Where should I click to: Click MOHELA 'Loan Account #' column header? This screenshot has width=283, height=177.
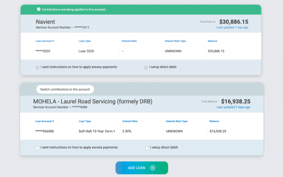pos(44,121)
